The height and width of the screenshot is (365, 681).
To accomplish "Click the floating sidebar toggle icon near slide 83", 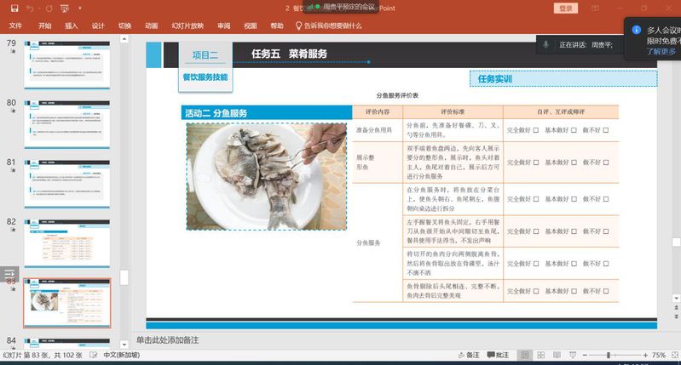I will tap(9, 274).
